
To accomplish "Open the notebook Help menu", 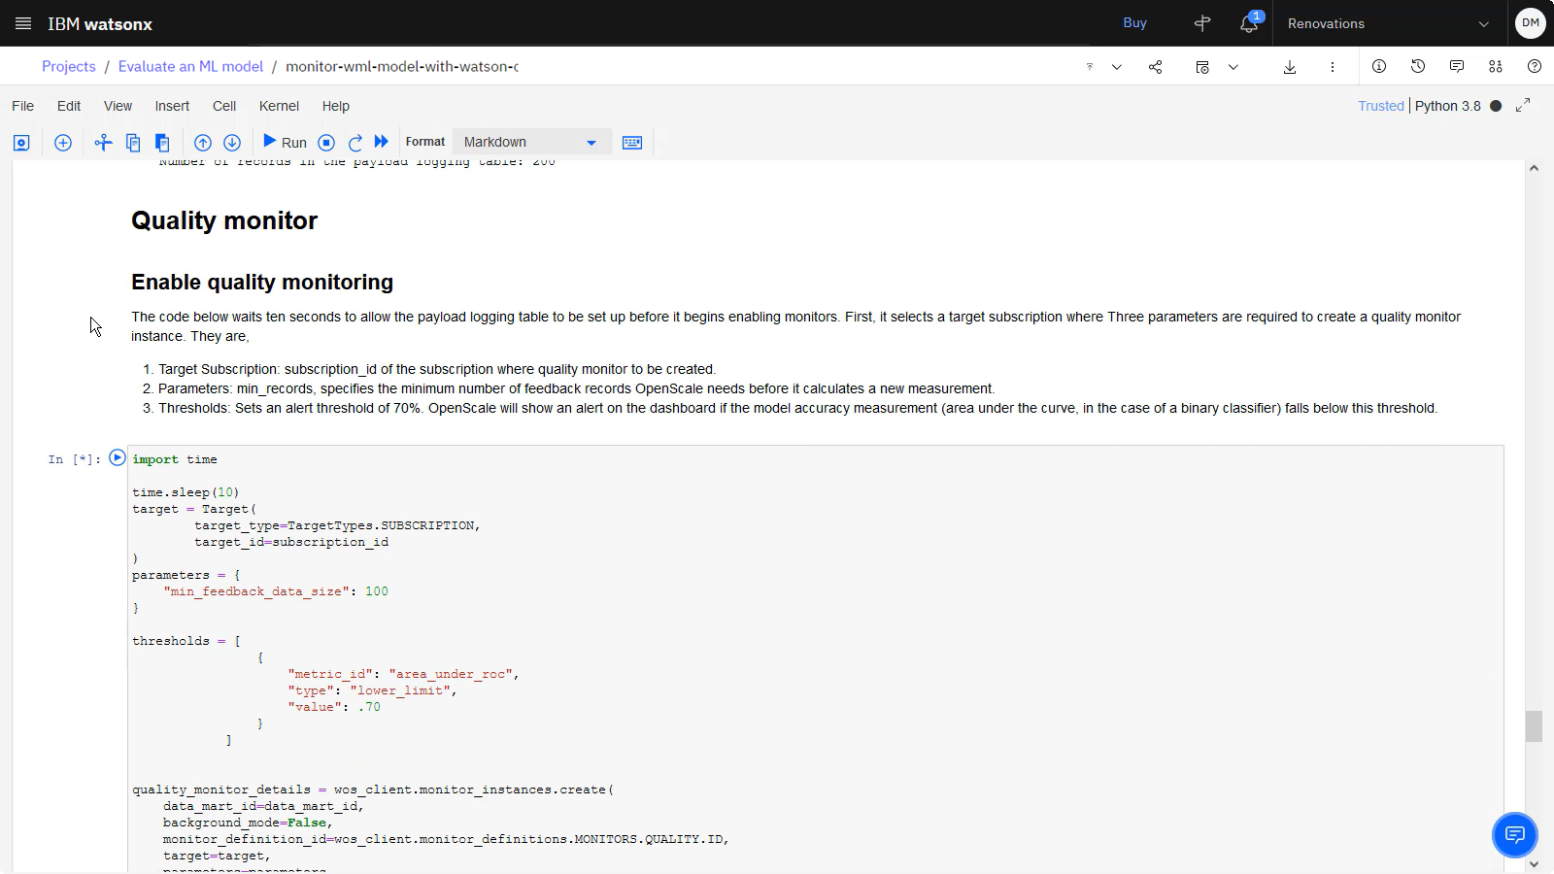I will [336, 106].
